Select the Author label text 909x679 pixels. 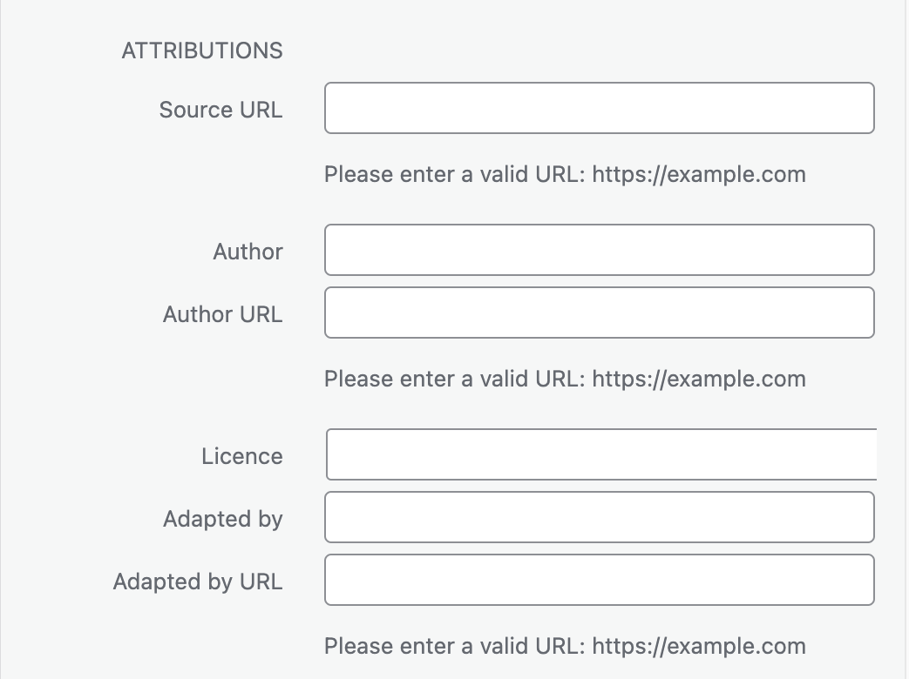pos(248,252)
